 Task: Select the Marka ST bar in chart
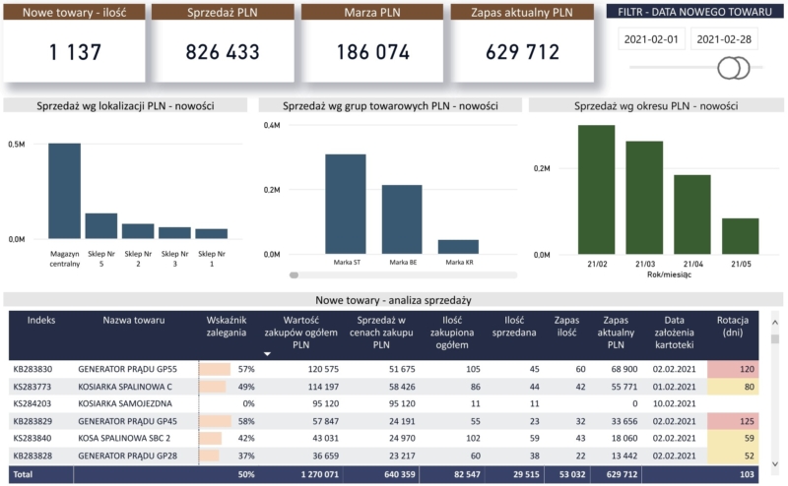[x=345, y=204]
